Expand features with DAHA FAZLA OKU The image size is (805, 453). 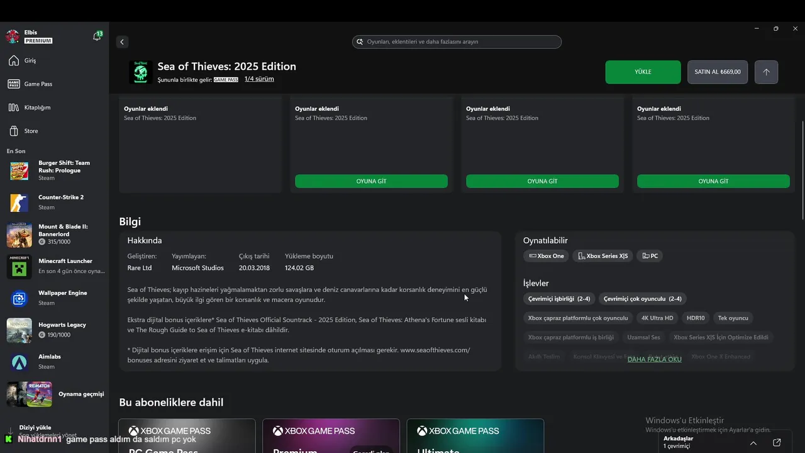(655, 359)
